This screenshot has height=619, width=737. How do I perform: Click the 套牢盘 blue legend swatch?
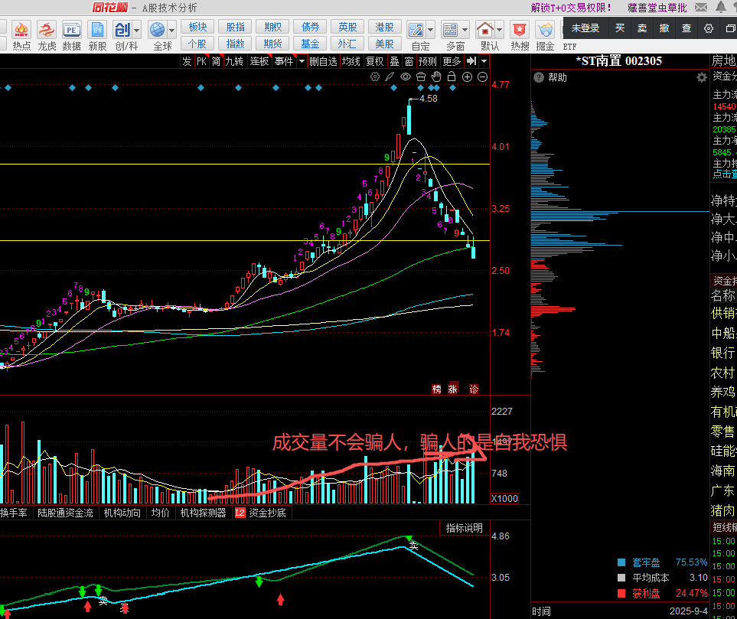(x=621, y=562)
